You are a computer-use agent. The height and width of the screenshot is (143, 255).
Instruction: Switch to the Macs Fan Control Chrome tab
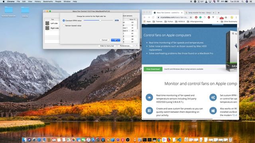click(x=168, y=13)
